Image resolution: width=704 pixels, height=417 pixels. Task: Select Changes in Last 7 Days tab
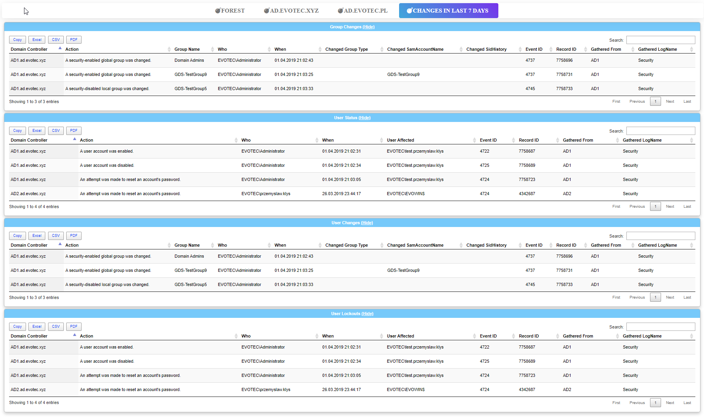tap(448, 11)
